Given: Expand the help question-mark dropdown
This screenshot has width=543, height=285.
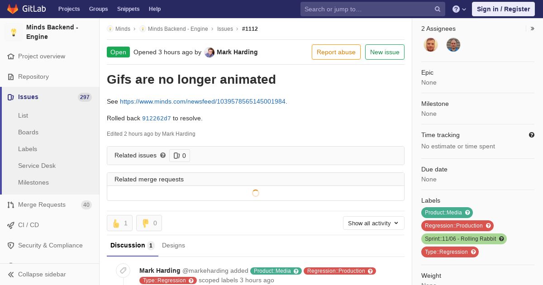Looking at the screenshot, I should 459,9.
